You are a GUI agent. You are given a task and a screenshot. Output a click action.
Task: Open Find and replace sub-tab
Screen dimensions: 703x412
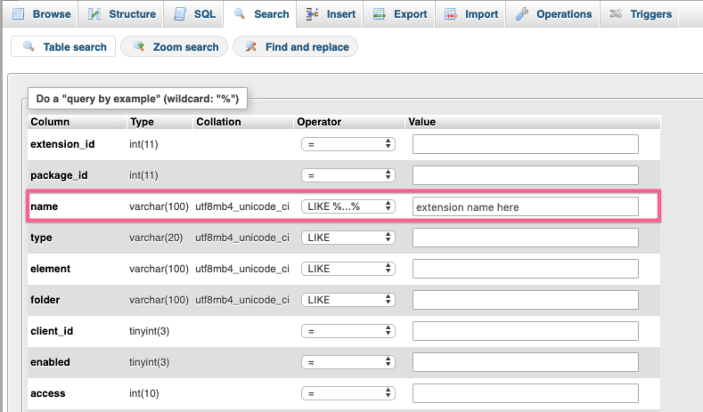coord(296,46)
